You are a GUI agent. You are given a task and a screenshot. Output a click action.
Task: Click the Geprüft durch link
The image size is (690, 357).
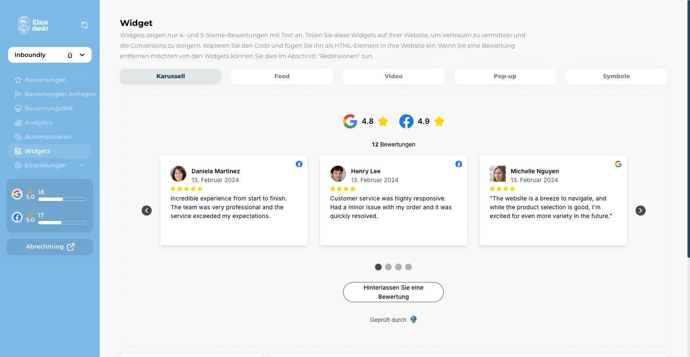[393, 320]
